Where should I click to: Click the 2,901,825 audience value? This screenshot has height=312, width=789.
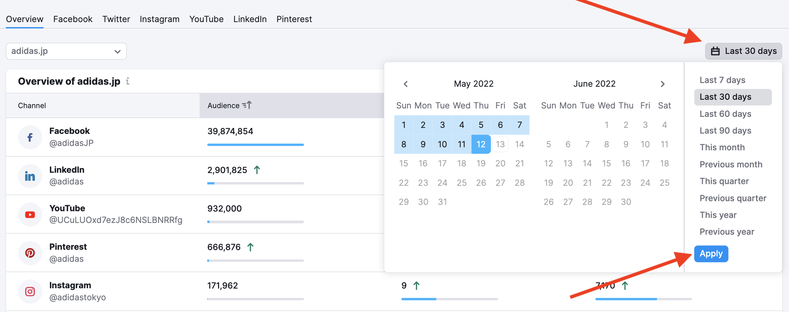pos(227,170)
